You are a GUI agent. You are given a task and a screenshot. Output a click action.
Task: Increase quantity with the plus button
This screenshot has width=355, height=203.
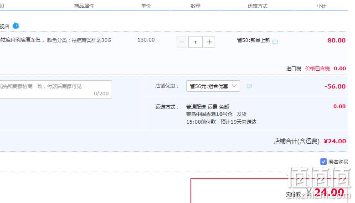[210, 42]
